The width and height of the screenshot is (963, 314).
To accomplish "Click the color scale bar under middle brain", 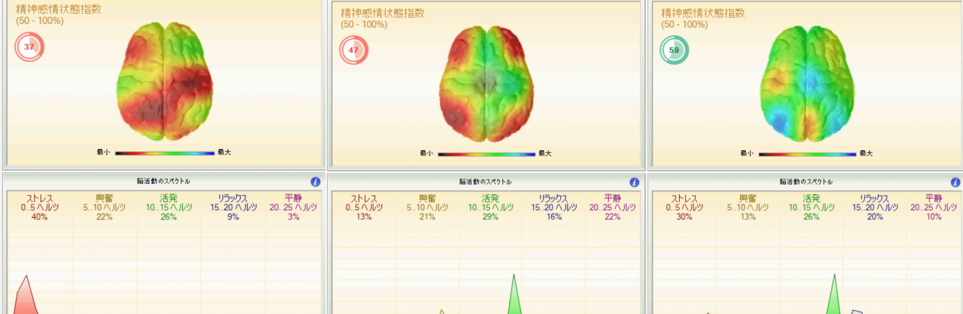I will 487,154.
